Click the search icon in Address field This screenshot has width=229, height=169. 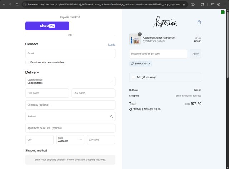[x=111, y=116]
